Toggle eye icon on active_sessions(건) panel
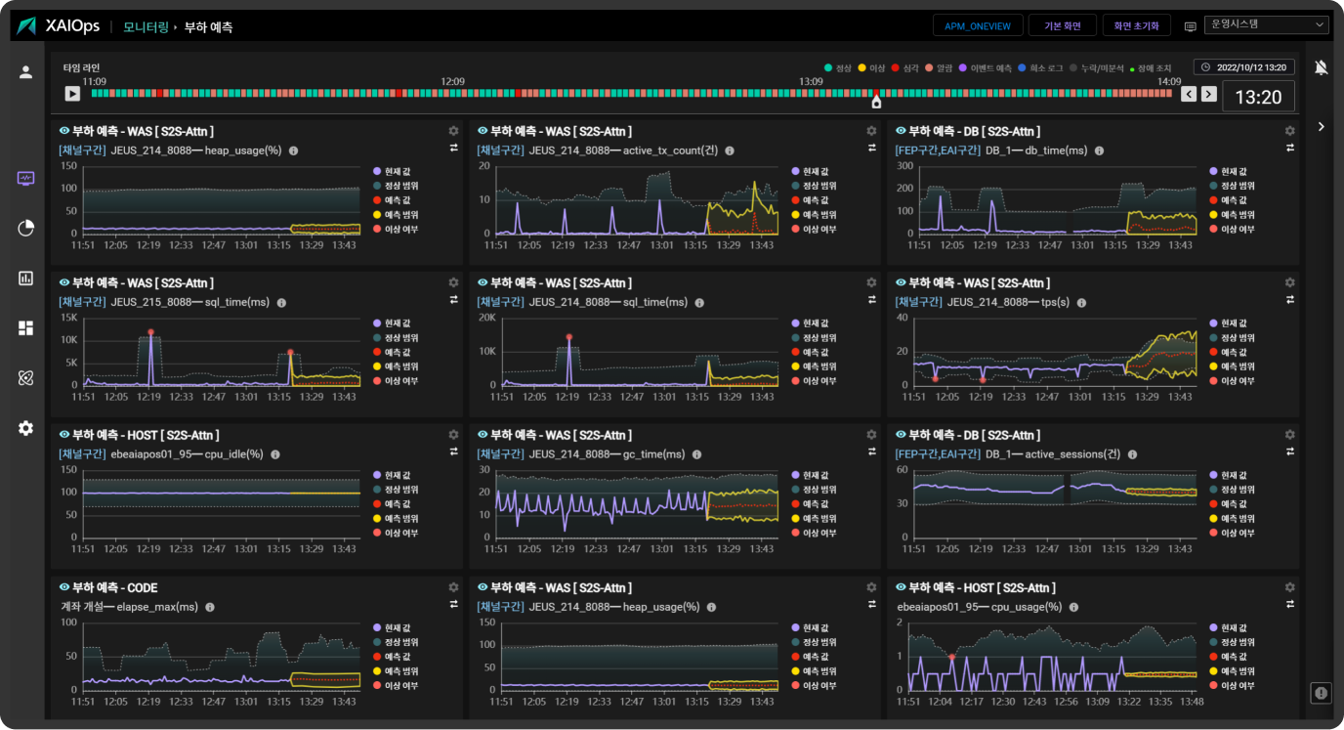Screen dimensions: 1344x730 (x=901, y=435)
